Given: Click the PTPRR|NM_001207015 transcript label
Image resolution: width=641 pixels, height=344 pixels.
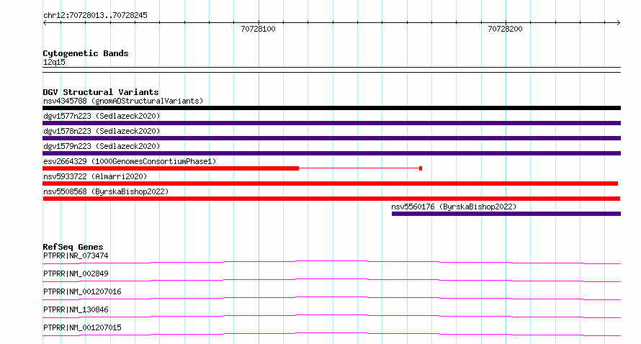Looking at the screenshot, I should 82,327.
